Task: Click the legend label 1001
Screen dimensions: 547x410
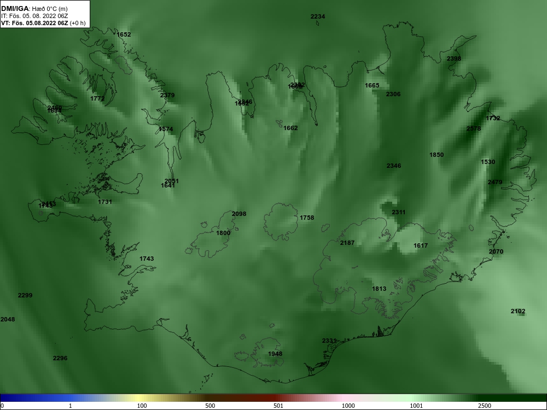Action: point(416,406)
